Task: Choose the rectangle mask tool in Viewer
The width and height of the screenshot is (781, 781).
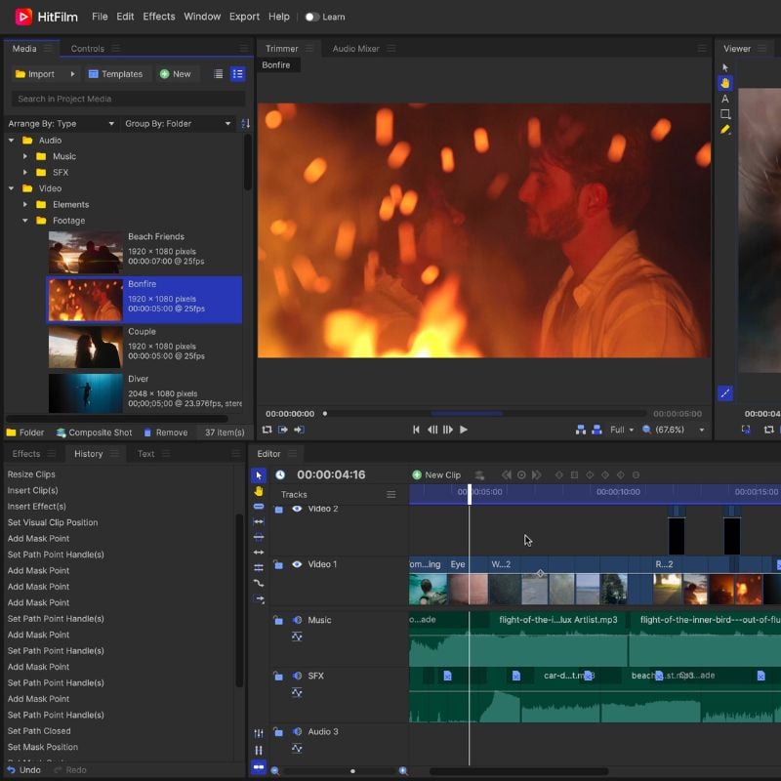Action: point(724,114)
